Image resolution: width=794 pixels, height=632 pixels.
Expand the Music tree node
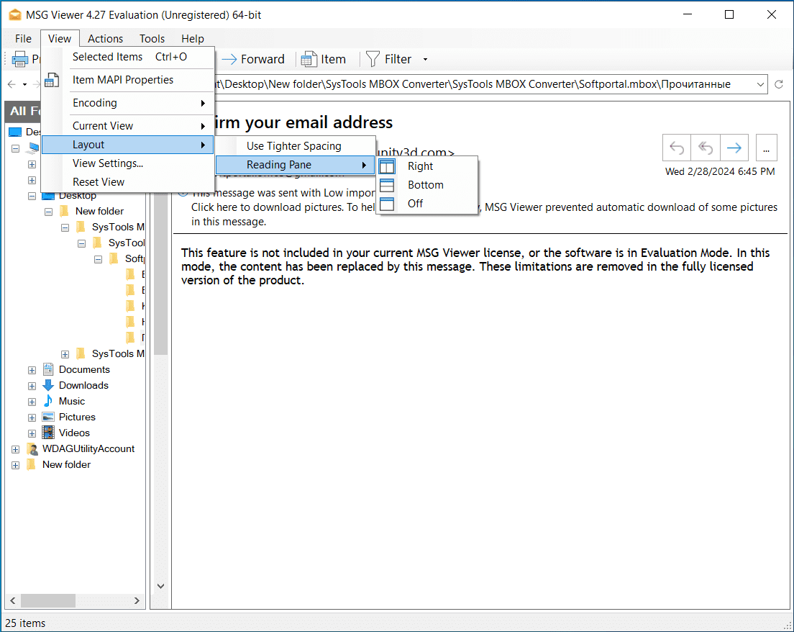[32, 402]
